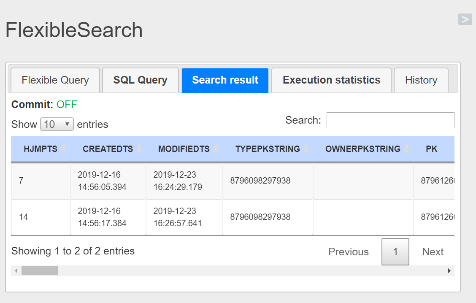Click the horizontal scrollbar right arrow
Screen dimensions: 476x303
tap(449, 271)
